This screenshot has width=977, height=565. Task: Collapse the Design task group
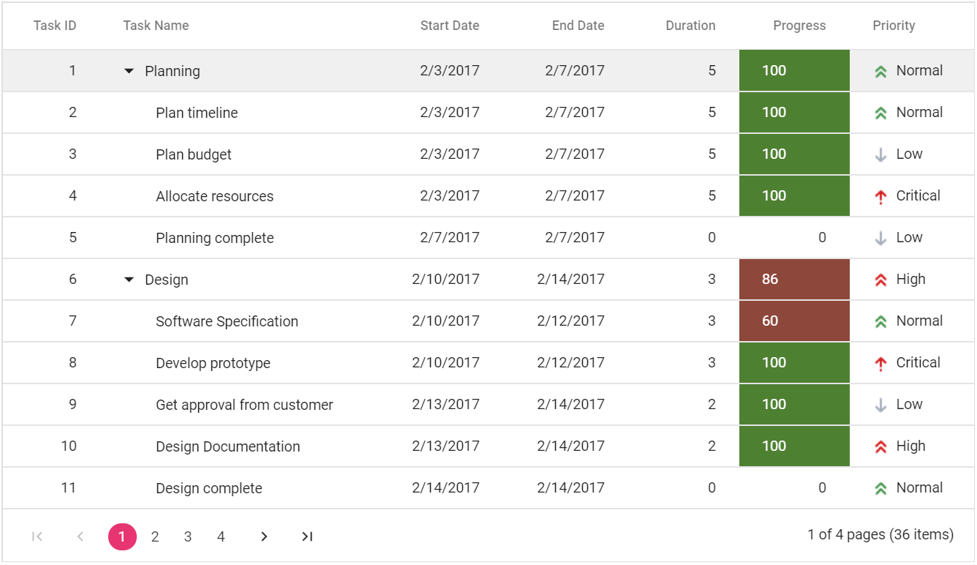[129, 280]
